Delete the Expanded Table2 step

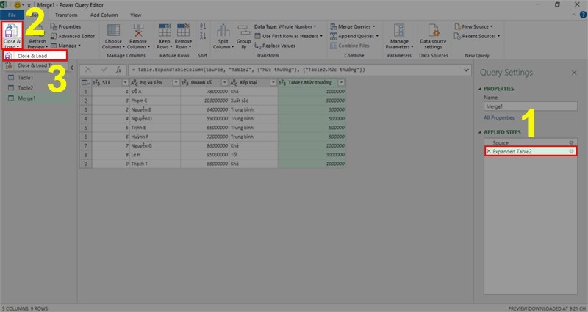(x=488, y=151)
